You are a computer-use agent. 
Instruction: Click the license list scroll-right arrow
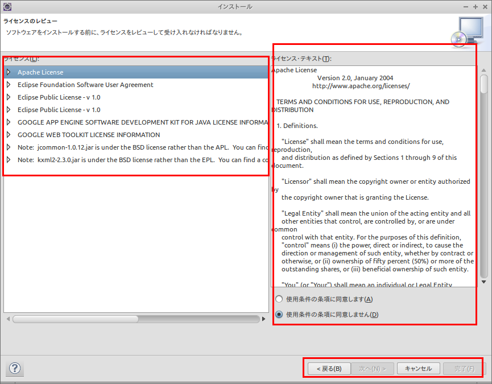pos(263,319)
